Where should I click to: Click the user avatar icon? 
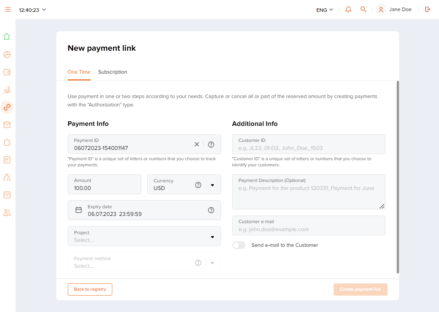click(381, 10)
